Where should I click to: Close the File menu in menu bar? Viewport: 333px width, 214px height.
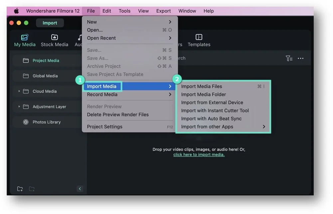click(x=91, y=11)
